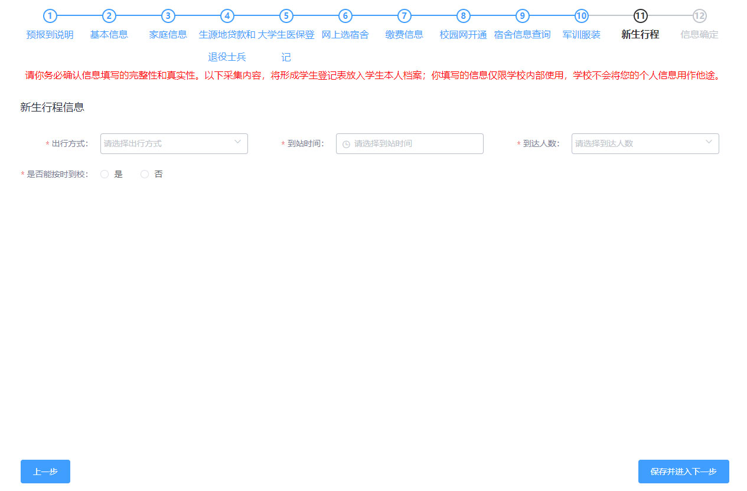Select 是 for 是否能按时到校

pos(105,174)
